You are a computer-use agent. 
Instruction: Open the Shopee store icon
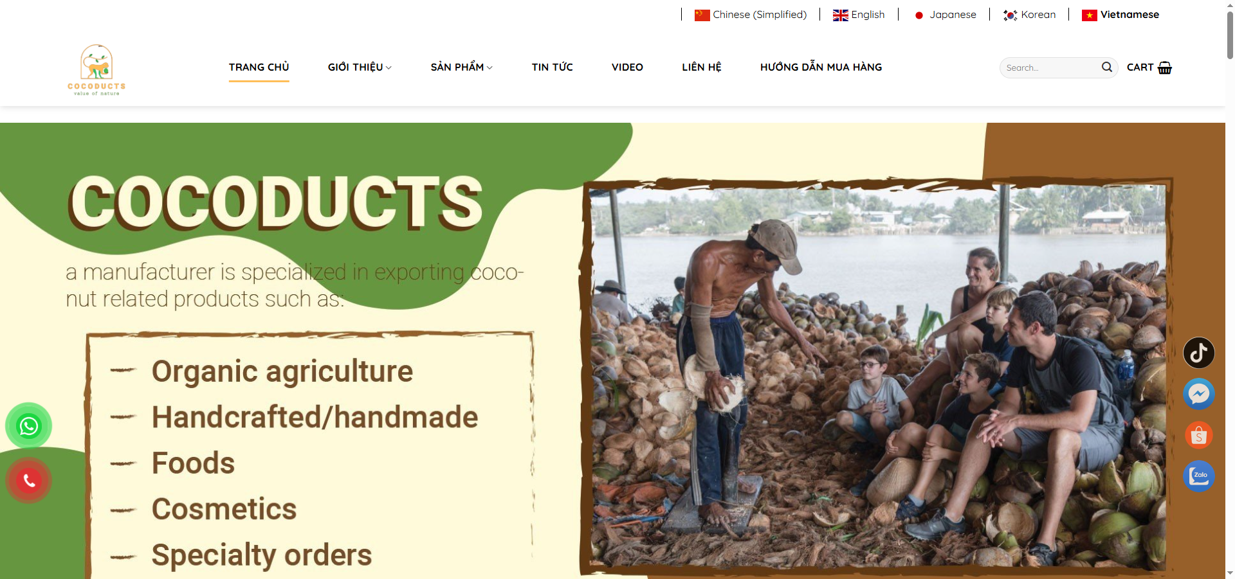(x=1199, y=435)
